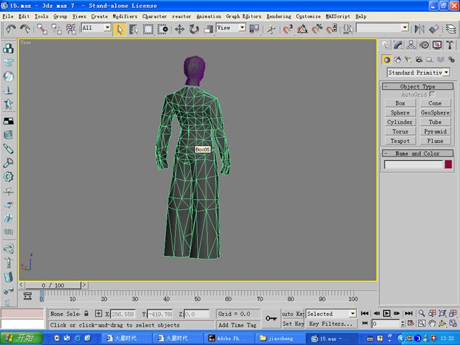Viewport: 460px width, 345px height.
Task: Open the Modifiers menu
Action: [x=125, y=16]
